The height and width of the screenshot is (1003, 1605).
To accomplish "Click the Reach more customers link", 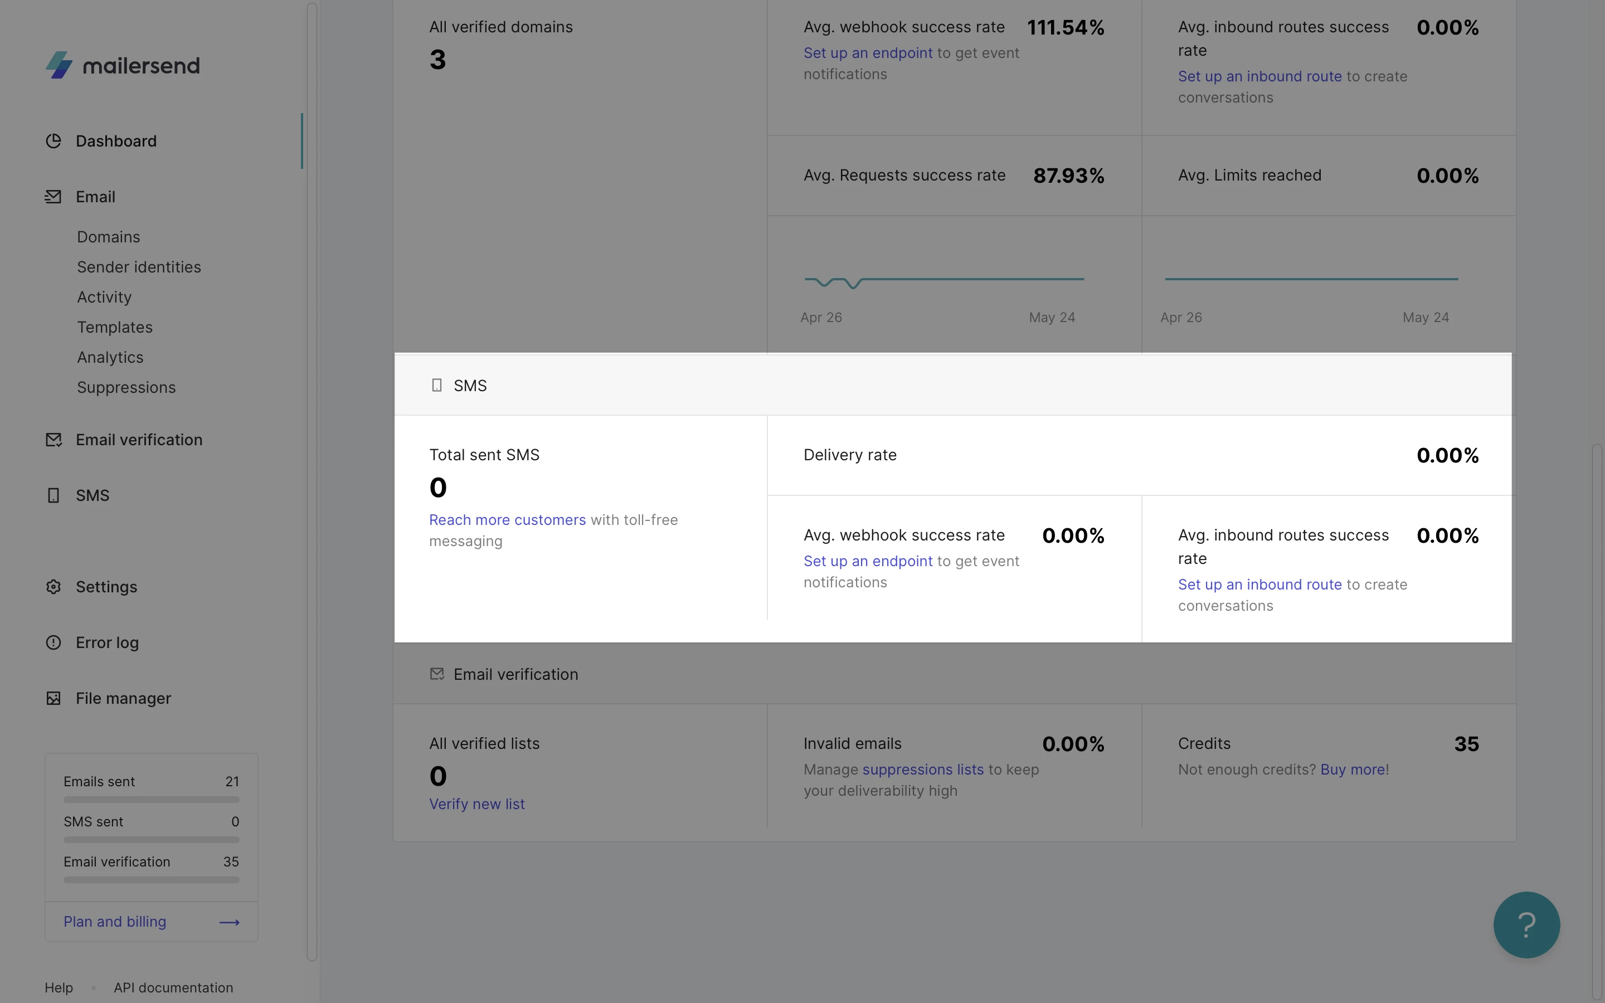I will click(507, 519).
